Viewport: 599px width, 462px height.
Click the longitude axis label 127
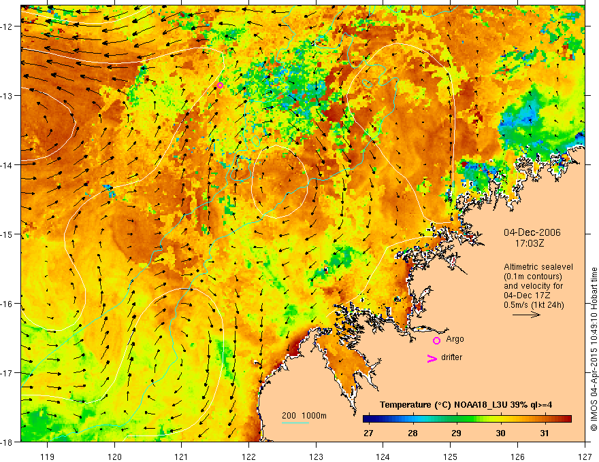tap(585, 457)
